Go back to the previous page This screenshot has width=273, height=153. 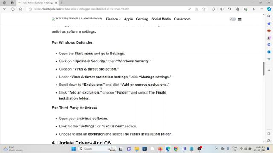point(5,9)
